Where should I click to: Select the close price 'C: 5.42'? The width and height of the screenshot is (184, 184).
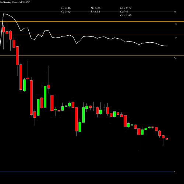[x=66, y=12]
